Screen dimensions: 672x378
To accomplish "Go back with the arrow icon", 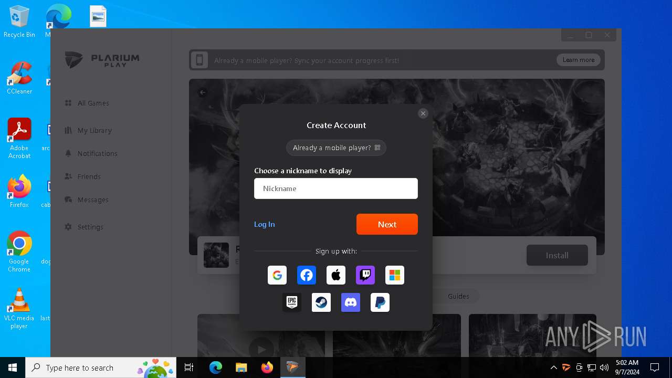I will click(203, 92).
